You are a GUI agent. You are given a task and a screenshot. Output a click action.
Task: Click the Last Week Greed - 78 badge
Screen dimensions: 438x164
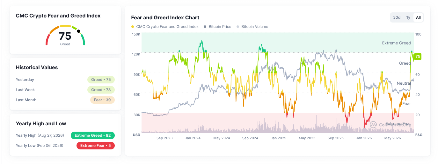[101, 90]
